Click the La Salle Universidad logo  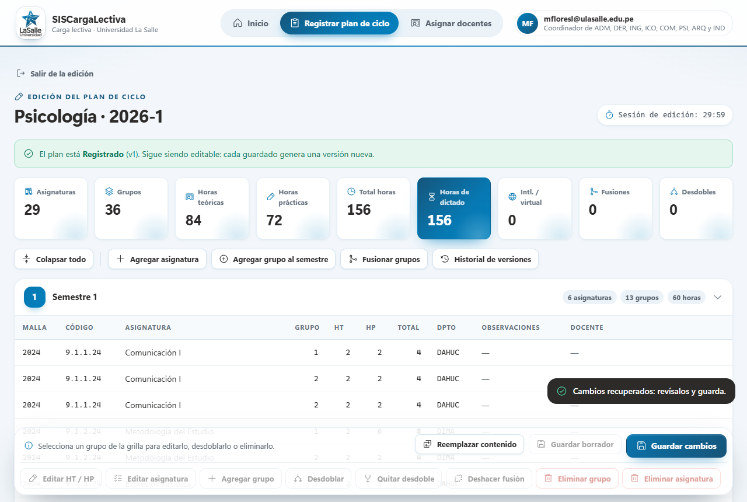(x=30, y=23)
